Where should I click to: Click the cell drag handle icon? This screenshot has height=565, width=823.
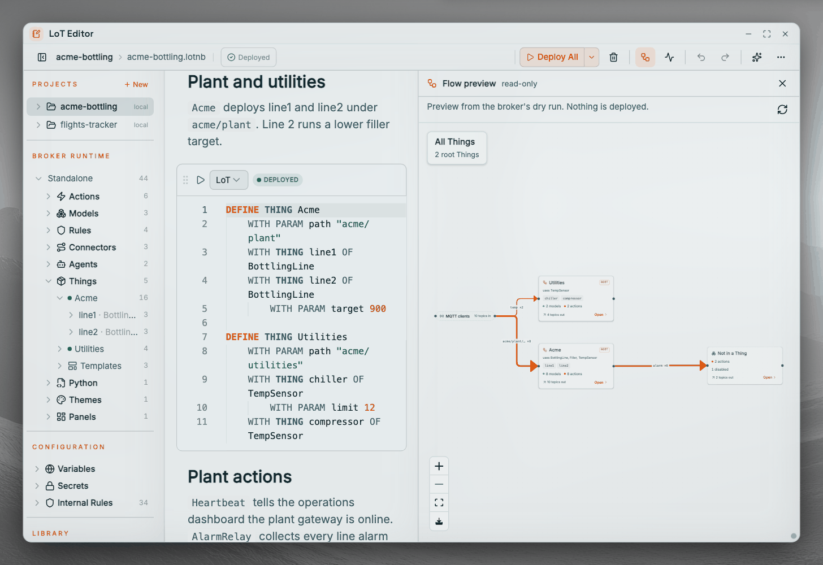tap(185, 180)
